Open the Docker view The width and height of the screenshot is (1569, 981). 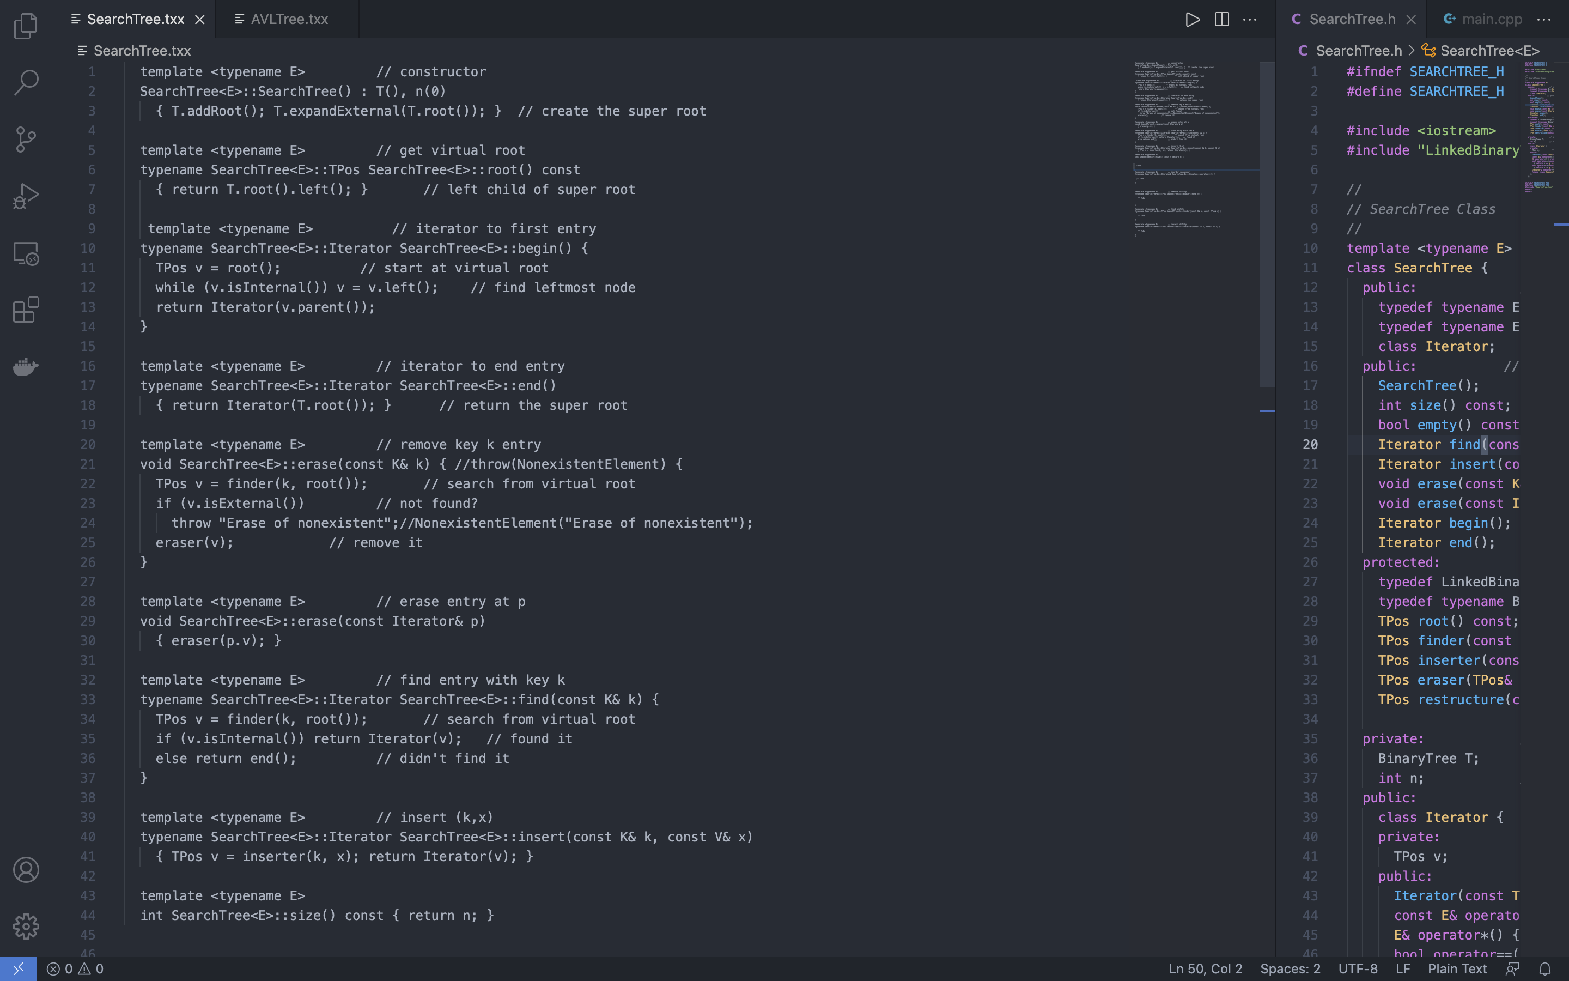pyautogui.click(x=26, y=367)
